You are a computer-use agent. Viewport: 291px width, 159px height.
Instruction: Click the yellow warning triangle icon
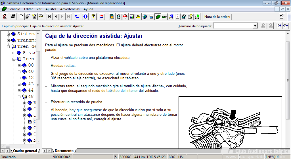click(138, 17)
